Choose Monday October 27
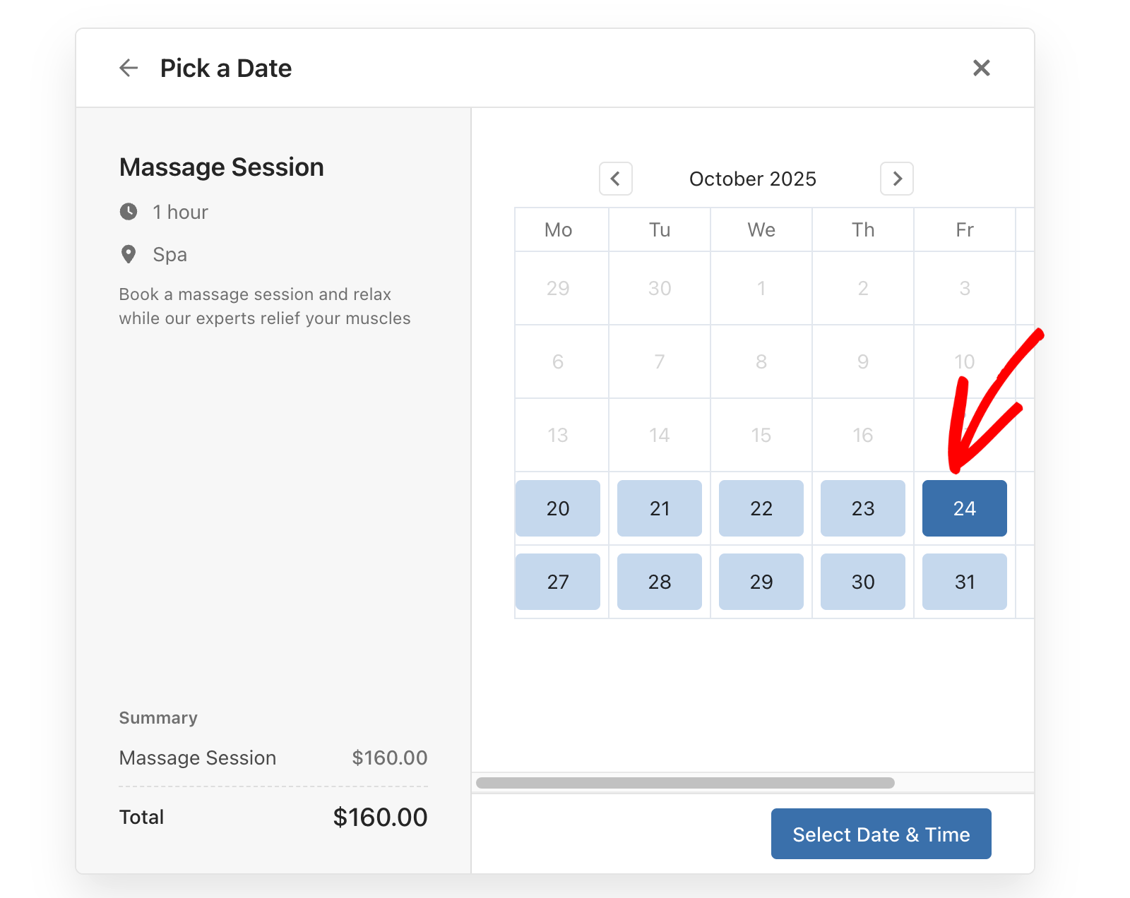The width and height of the screenshot is (1130, 898). [x=558, y=582]
